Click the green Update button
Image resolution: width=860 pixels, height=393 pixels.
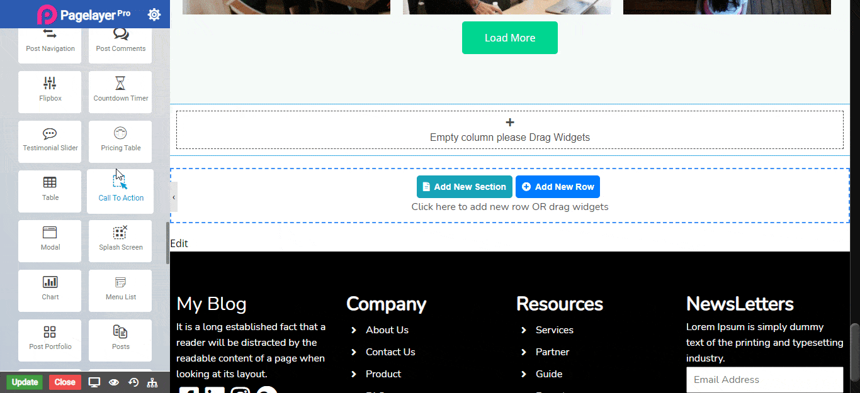[25, 382]
